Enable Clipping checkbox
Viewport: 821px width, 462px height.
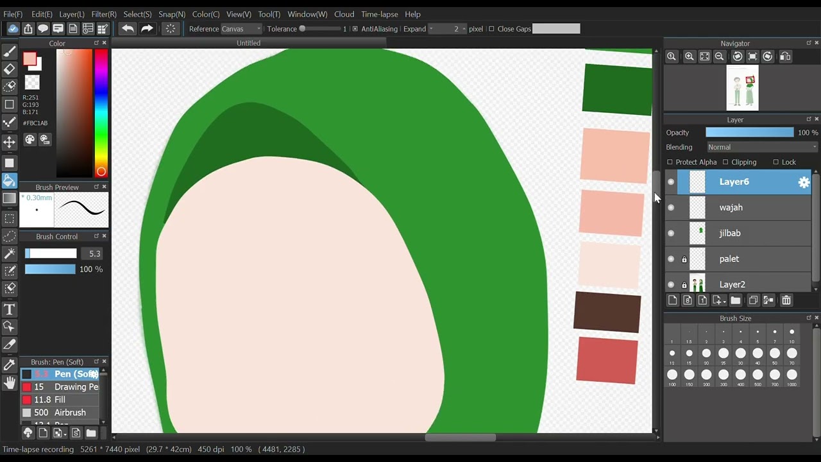pyautogui.click(x=725, y=162)
